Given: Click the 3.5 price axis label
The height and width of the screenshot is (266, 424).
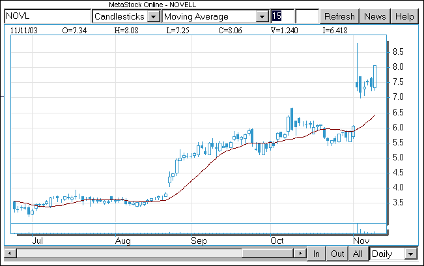Looking at the screenshot, I should pos(398,203).
